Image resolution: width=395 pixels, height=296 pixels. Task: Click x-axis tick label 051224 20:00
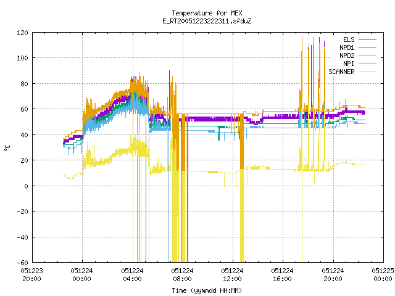coord(333,275)
